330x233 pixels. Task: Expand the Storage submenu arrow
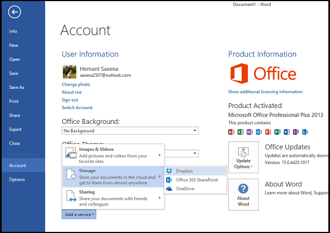click(x=159, y=177)
